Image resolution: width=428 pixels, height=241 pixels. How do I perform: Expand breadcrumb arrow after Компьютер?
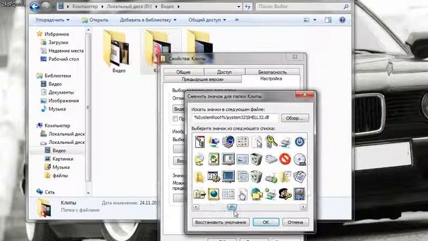coord(102,6)
